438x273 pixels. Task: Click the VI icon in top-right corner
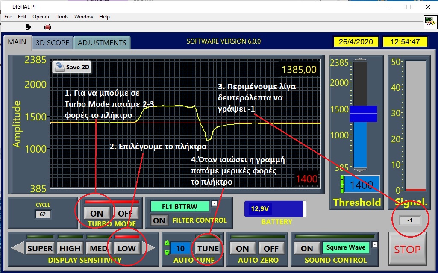point(429,22)
